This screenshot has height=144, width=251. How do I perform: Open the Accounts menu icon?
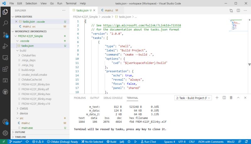[5, 122]
